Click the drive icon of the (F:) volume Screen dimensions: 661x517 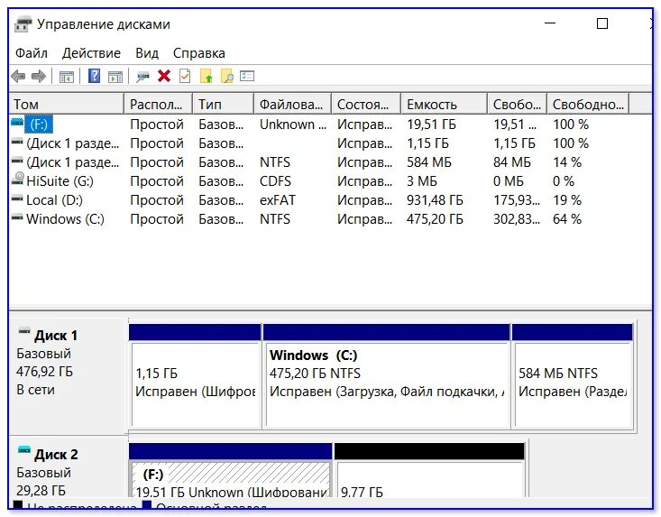tap(17, 123)
